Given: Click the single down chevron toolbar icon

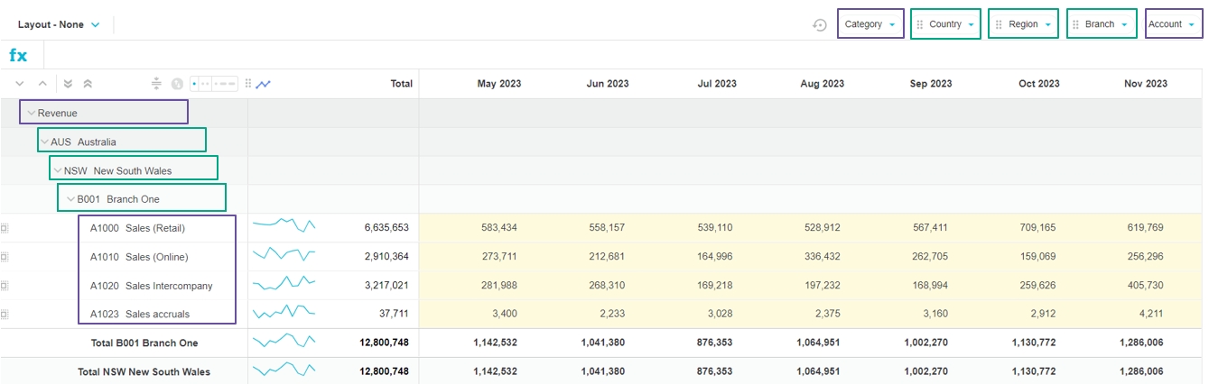Looking at the screenshot, I should click(x=20, y=84).
